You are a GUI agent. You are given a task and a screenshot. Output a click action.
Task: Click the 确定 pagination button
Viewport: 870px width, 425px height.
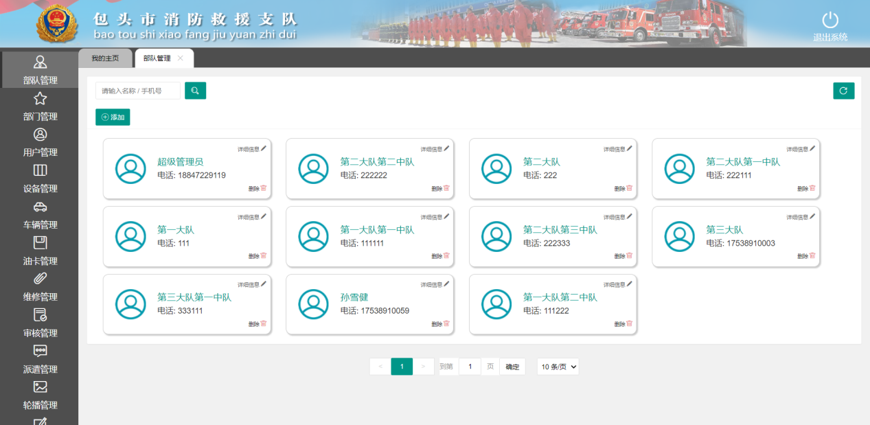(x=512, y=367)
